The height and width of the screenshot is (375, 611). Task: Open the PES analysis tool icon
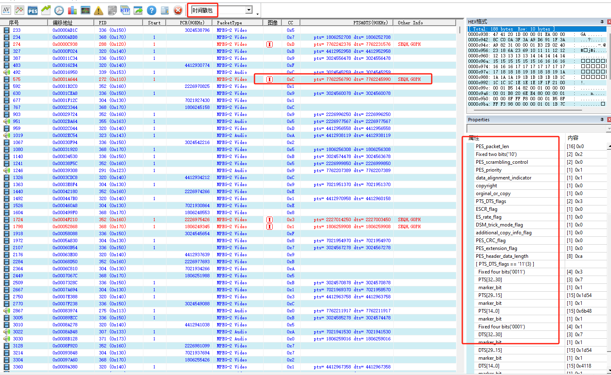(x=33, y=10)
